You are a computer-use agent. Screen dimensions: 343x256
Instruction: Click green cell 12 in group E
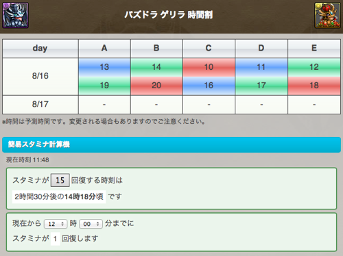314,67
